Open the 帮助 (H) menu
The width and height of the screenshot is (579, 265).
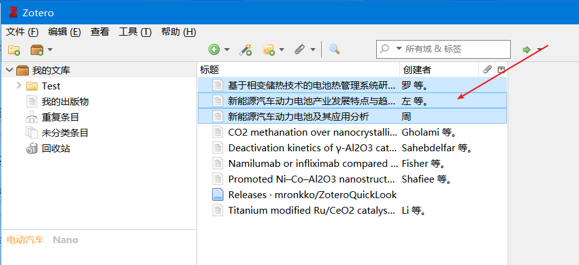click(x=179, y=32)
